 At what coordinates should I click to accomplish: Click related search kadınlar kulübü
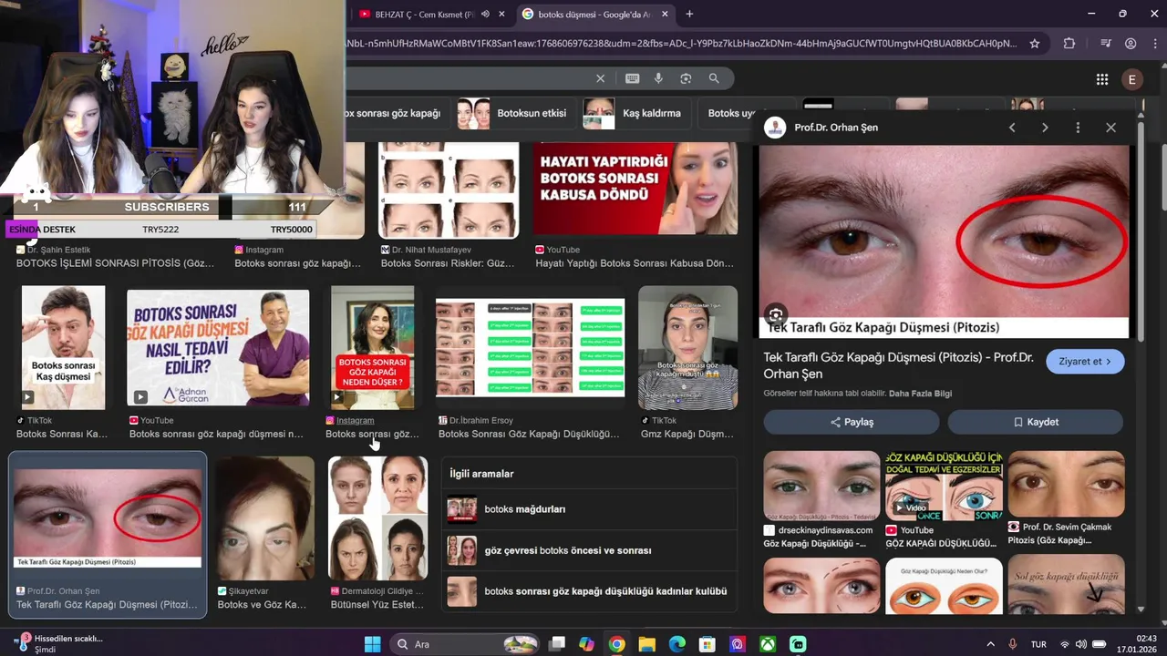(589, 591)
